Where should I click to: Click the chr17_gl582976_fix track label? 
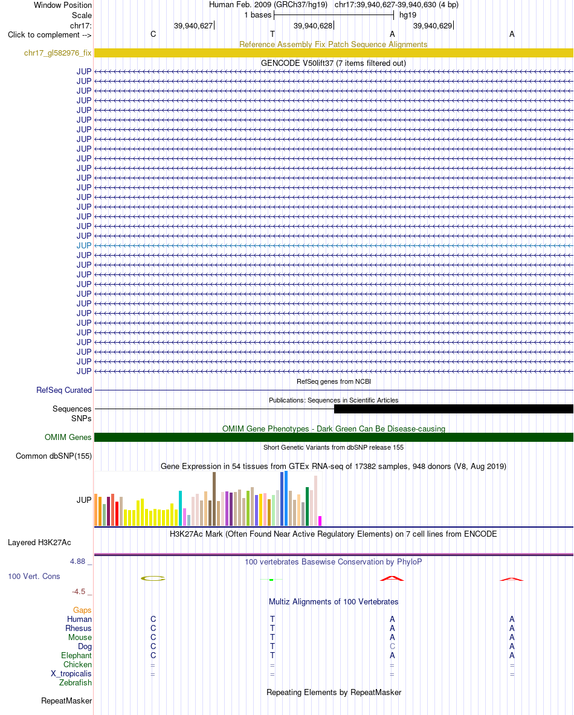point(58,53)
